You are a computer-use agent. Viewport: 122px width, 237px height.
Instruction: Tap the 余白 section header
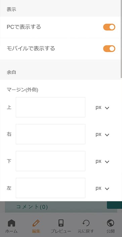click(x=60, y=72)
